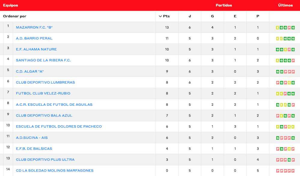Click the red loss badge in MAZARRON F.C. "B" row

coord(289,28)
